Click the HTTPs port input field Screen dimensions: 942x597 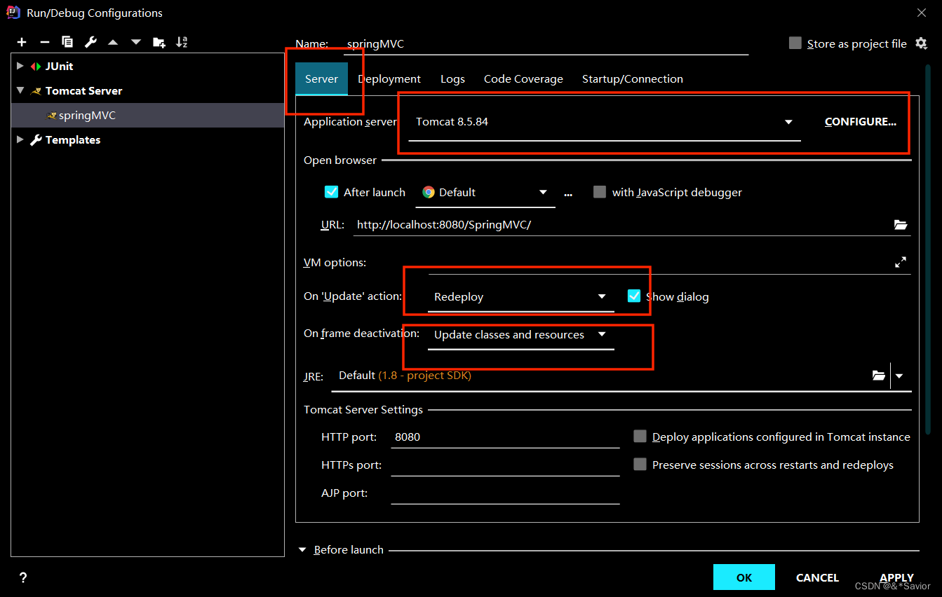505,465
